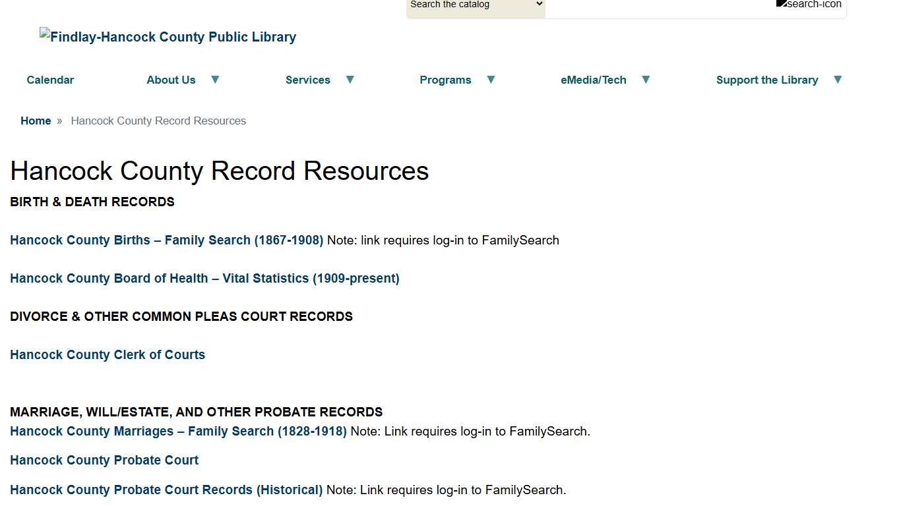Image resolution: width=901 pixels, height=506 pixels.
Task: Click the Hancock County Record Resources breadcrumb
Action: click(x=158, y=121)
